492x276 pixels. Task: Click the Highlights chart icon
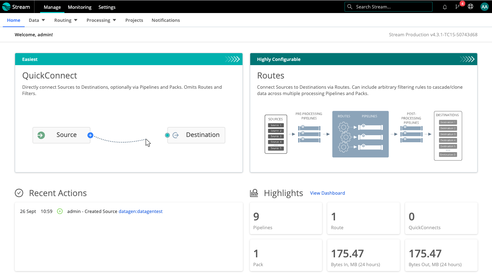(x=254, y=193)
